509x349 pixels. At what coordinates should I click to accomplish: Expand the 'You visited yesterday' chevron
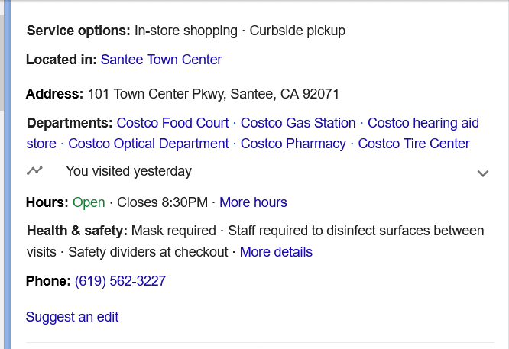click(482, 173)
